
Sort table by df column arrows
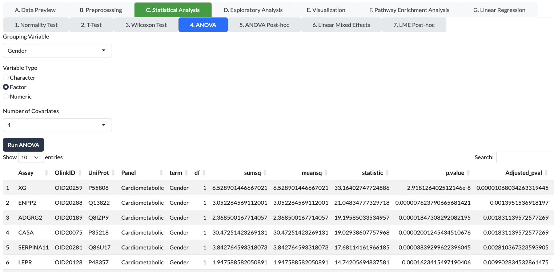coord(204,173)
